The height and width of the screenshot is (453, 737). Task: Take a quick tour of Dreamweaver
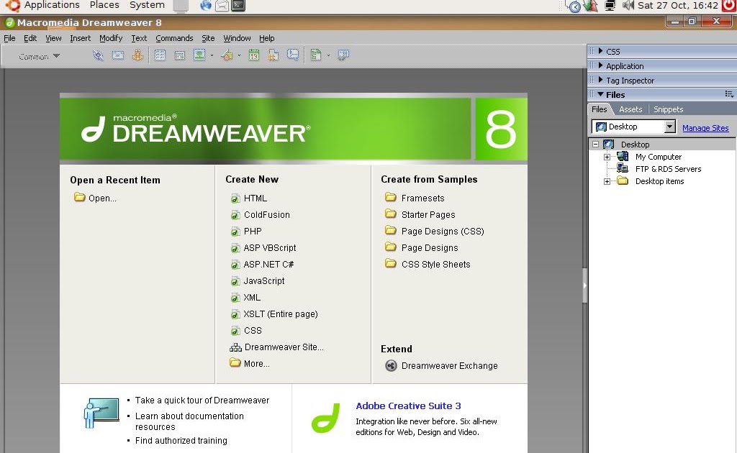(202, 401)
